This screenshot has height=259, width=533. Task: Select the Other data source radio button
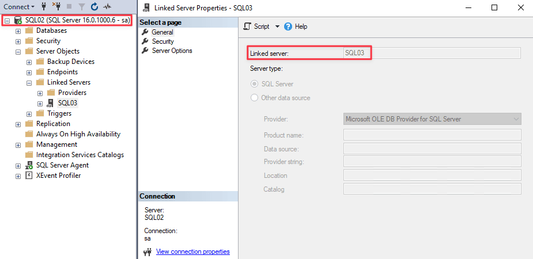click(x=254, y=98)
